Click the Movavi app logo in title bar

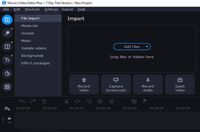(x=4, y=3)
